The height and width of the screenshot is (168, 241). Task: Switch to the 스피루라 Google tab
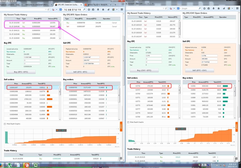tap(10, 5)
